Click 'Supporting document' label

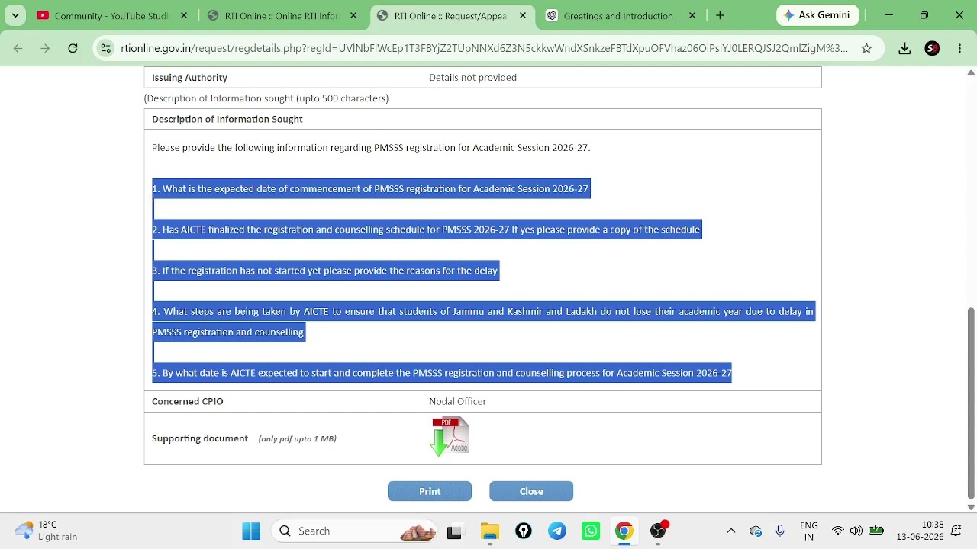pyautogui.click(x=199, y=438)
